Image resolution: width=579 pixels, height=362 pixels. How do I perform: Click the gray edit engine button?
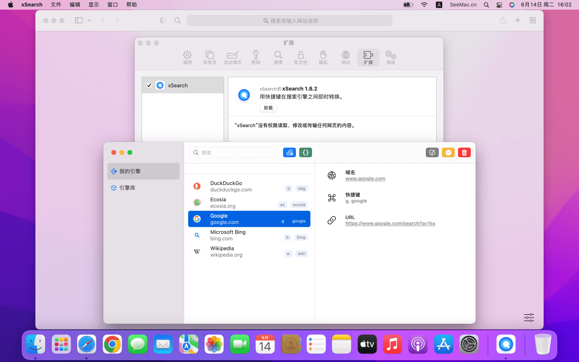click(x=432, y=152)
